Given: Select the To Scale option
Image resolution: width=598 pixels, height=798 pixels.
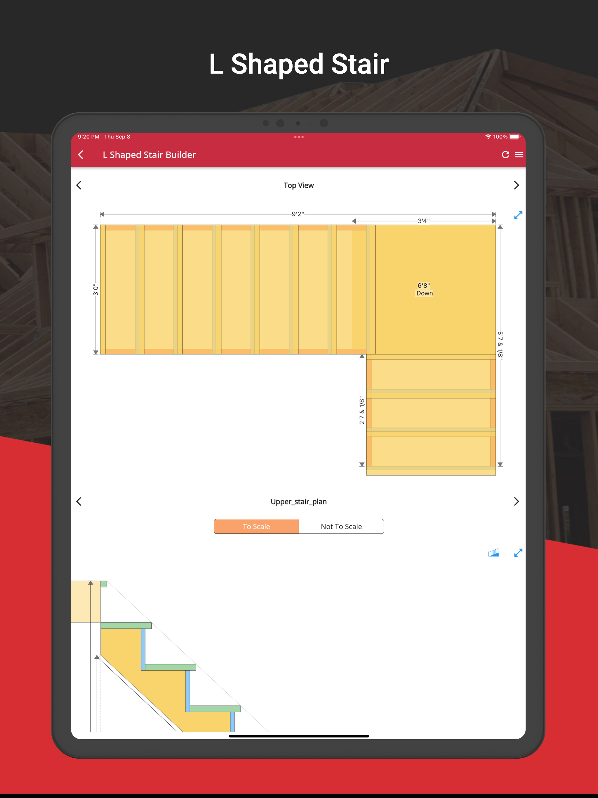Looking at the screenshot, I should click(256, 526).
